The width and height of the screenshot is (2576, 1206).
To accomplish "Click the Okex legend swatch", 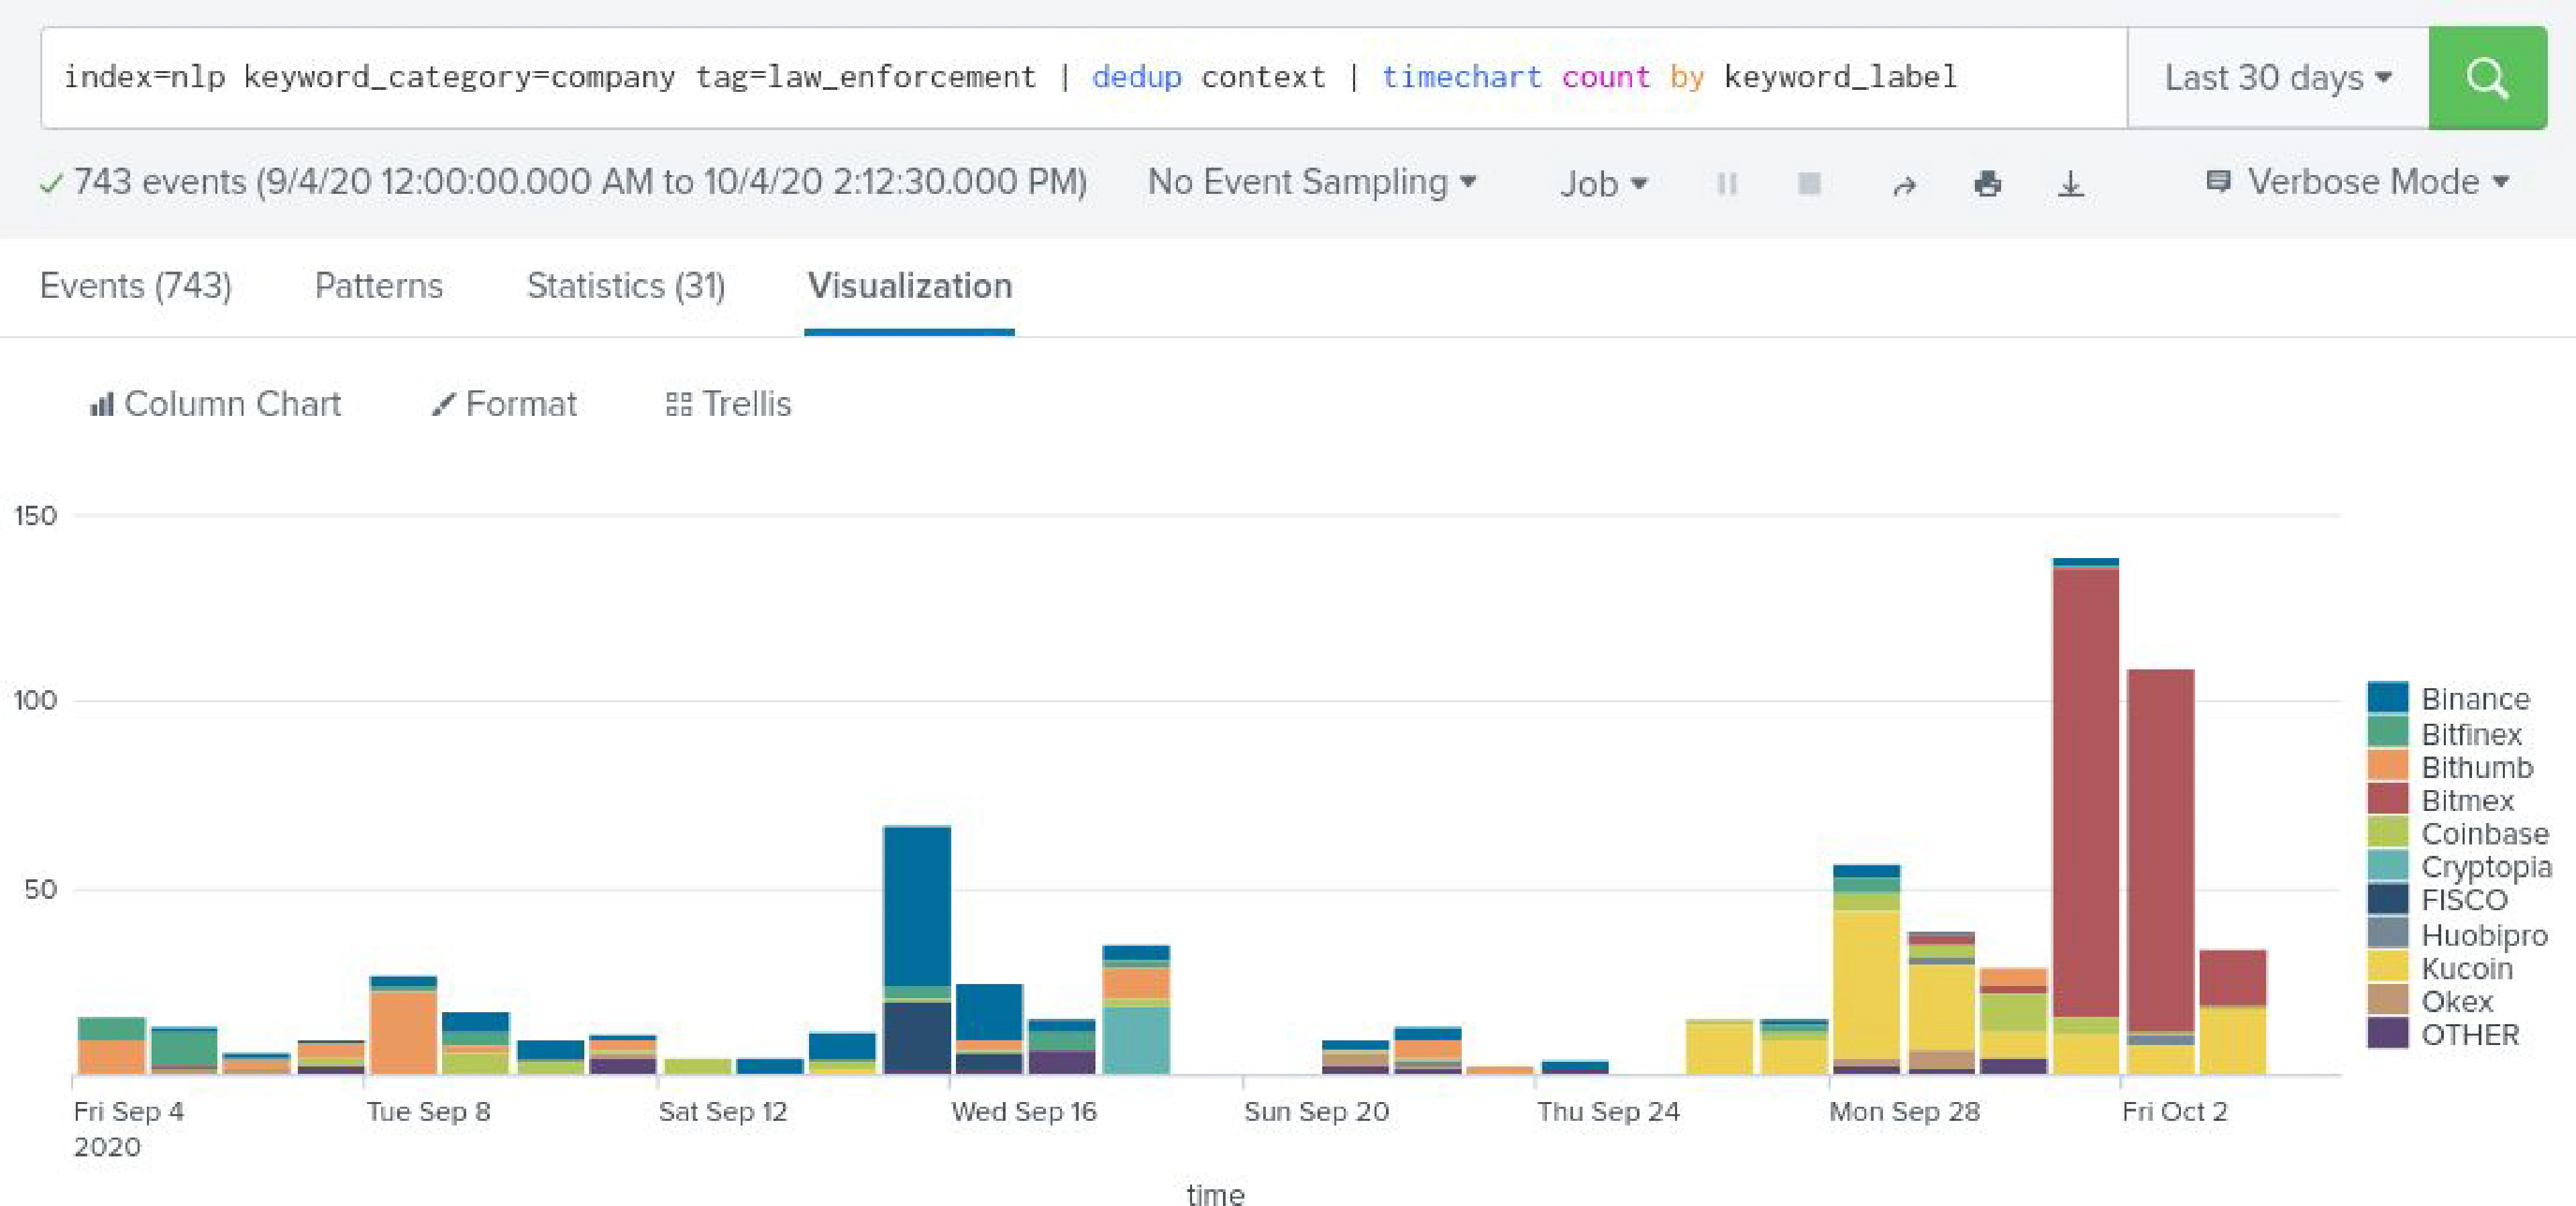I will click(x=2387, y=999).
